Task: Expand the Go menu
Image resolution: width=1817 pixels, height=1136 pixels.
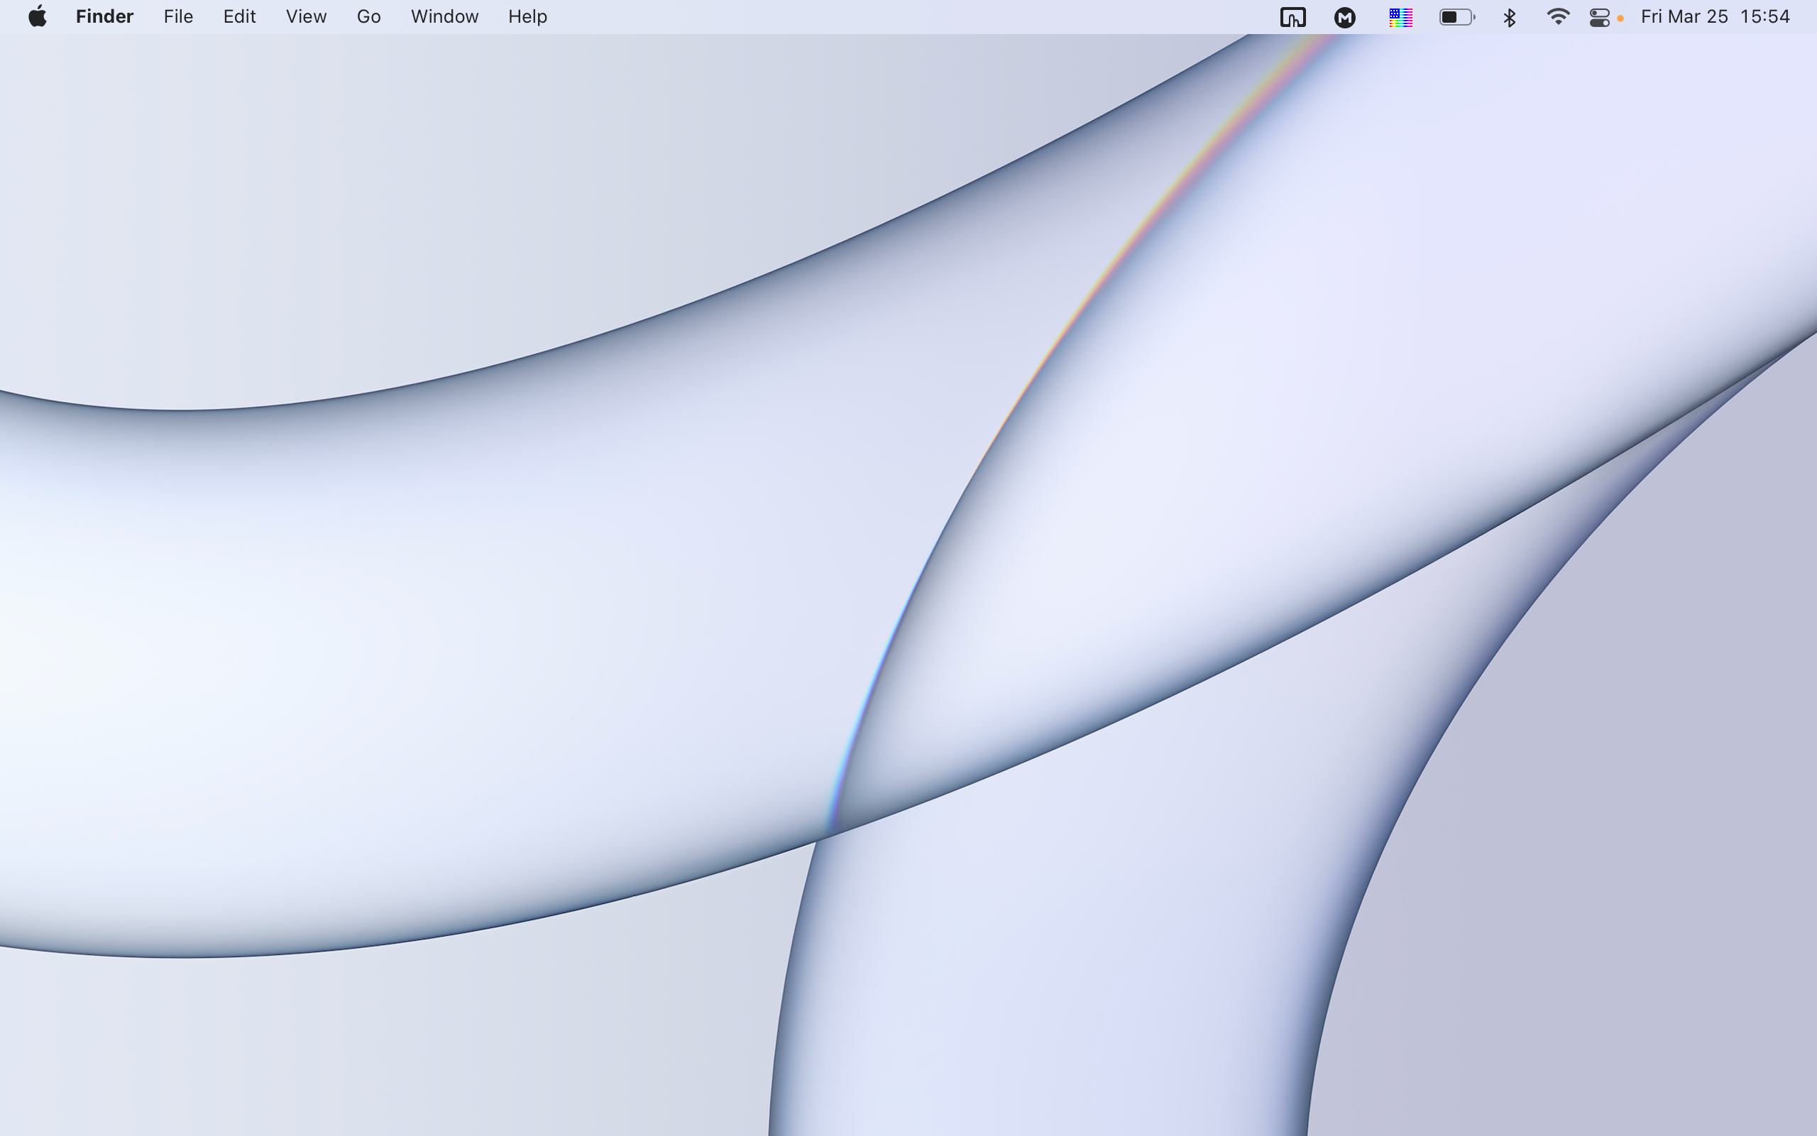Action: coord(368,16)
